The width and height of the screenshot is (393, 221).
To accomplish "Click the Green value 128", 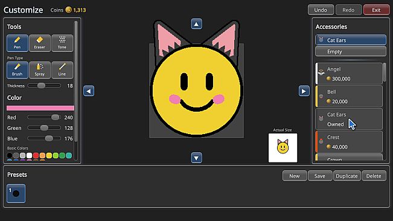I will [68, 128].
